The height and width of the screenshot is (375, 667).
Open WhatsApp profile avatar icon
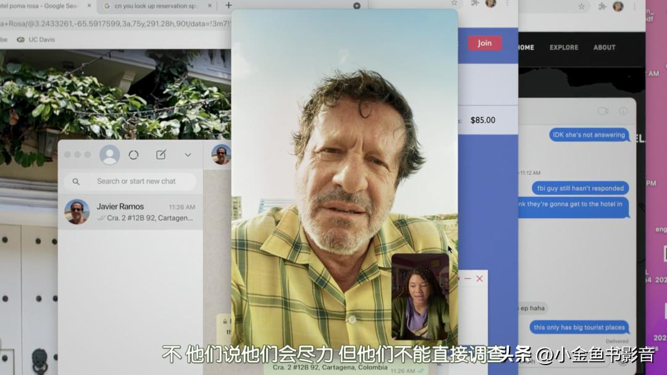click(109, 154)
